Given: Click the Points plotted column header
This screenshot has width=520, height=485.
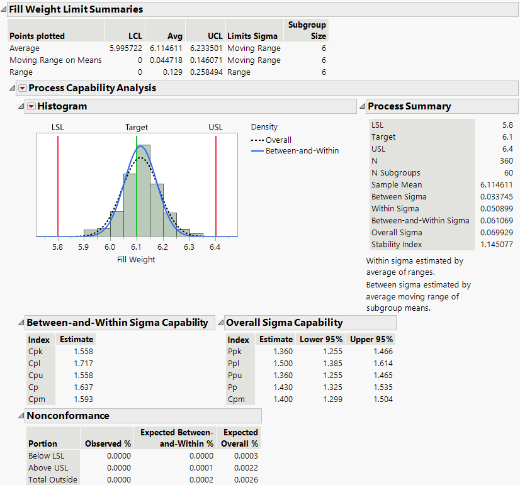Looking at the screenshot, I should click(37, 36).
